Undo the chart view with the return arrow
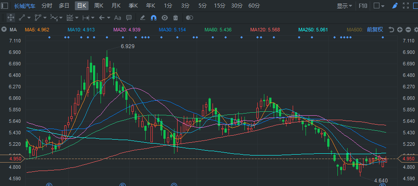The image size is (418, 186). point(391,30)
